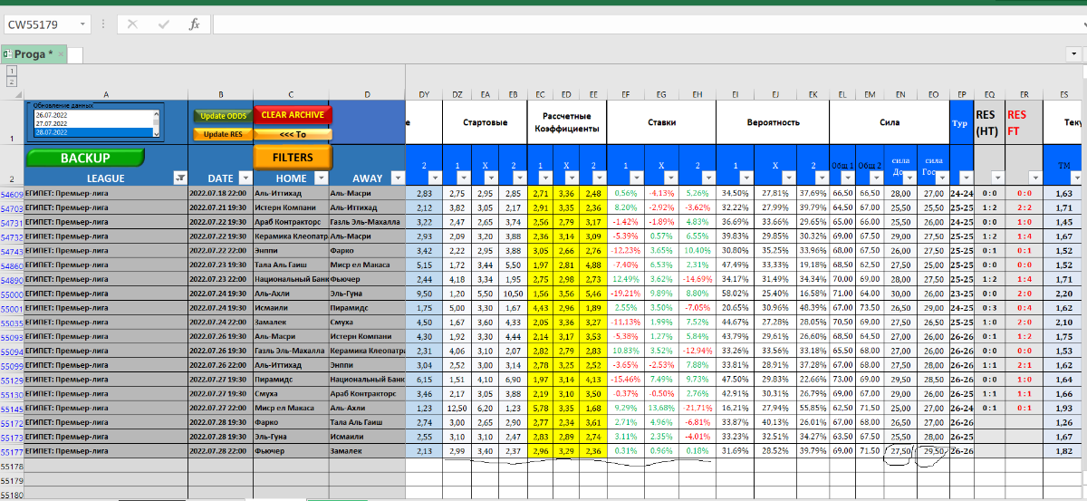The image size is (1087, 501).
Task: Open filter dropdown in column DZ
Action: pyautogui.click(x=466, y=178)
